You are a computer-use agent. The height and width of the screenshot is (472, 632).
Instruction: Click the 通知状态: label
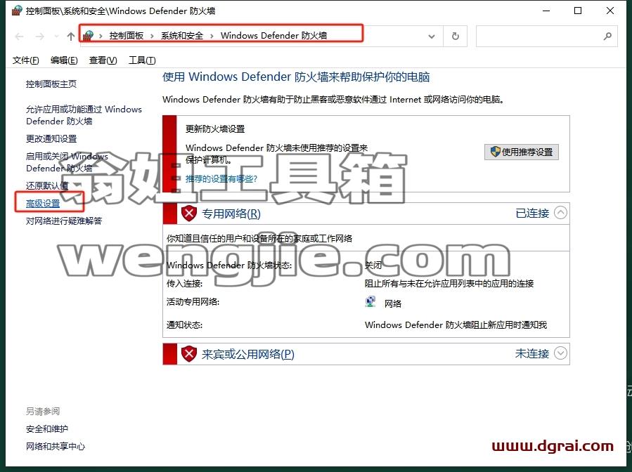[x=184, y=325]
